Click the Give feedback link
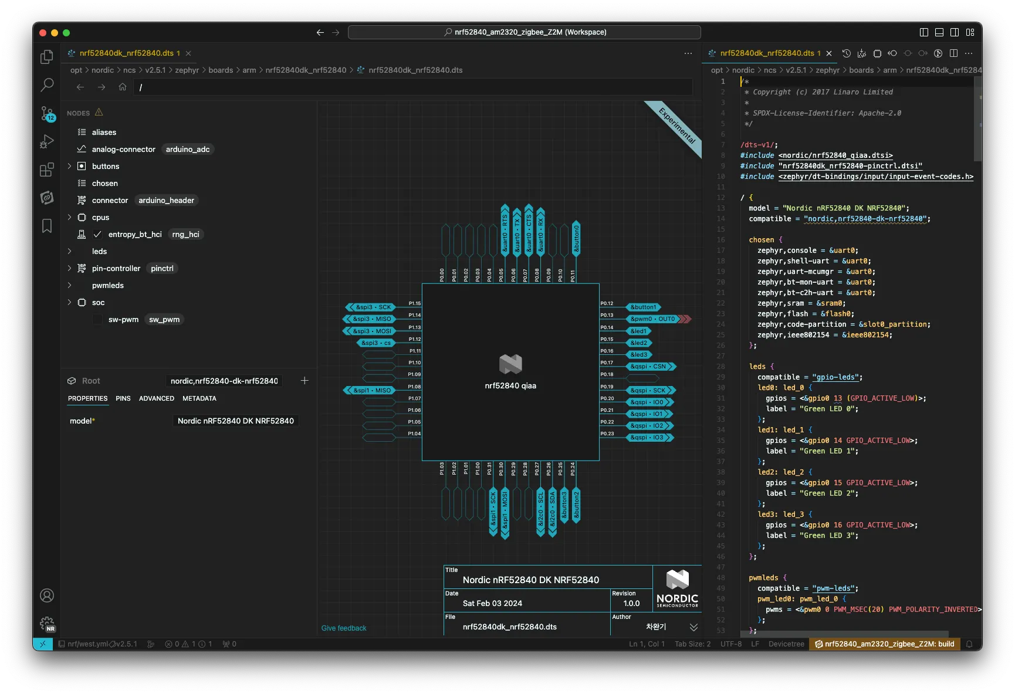This screenshot has height=694, width=1015. (x=344, y=628)
